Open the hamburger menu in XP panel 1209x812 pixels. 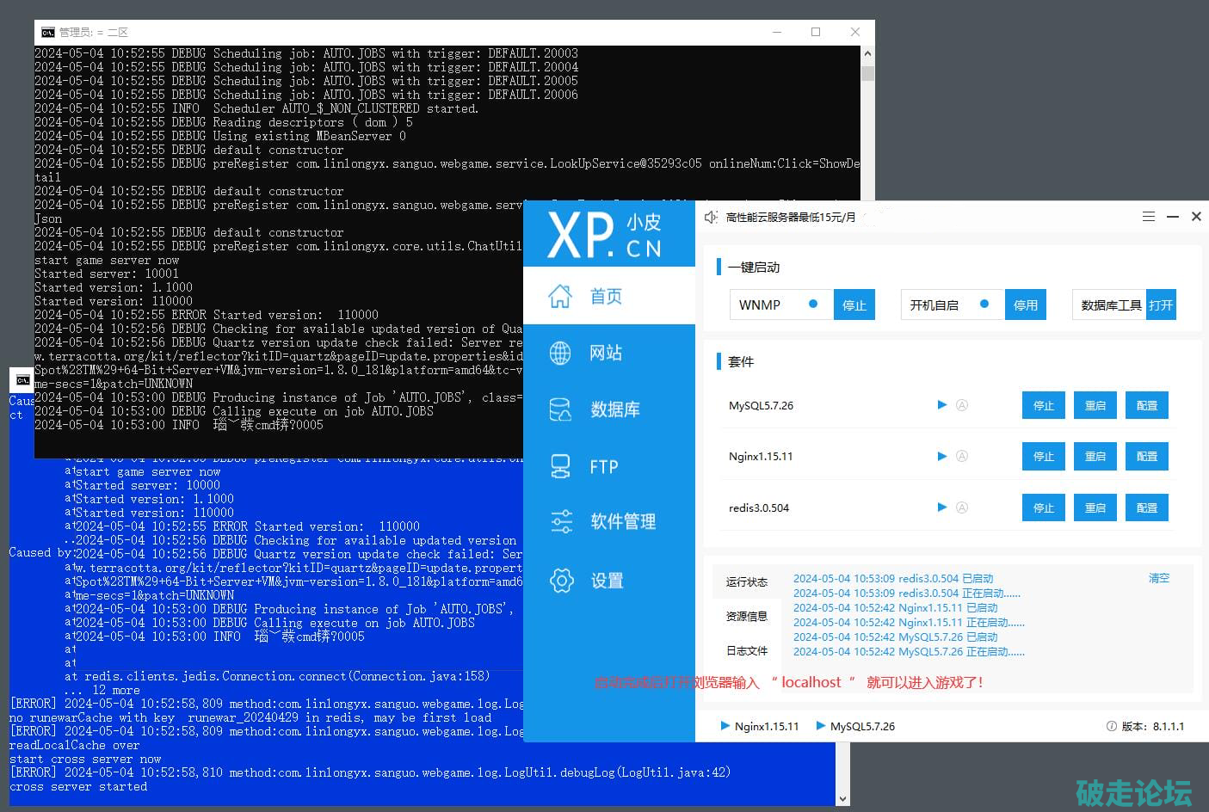point(1148,217)
